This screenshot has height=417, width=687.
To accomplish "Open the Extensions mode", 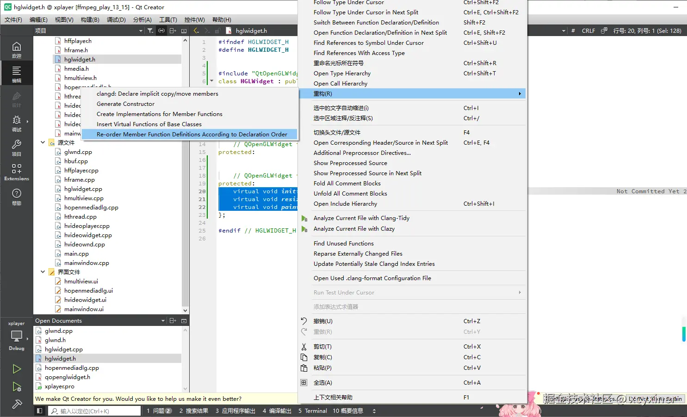I will (17, 172).
